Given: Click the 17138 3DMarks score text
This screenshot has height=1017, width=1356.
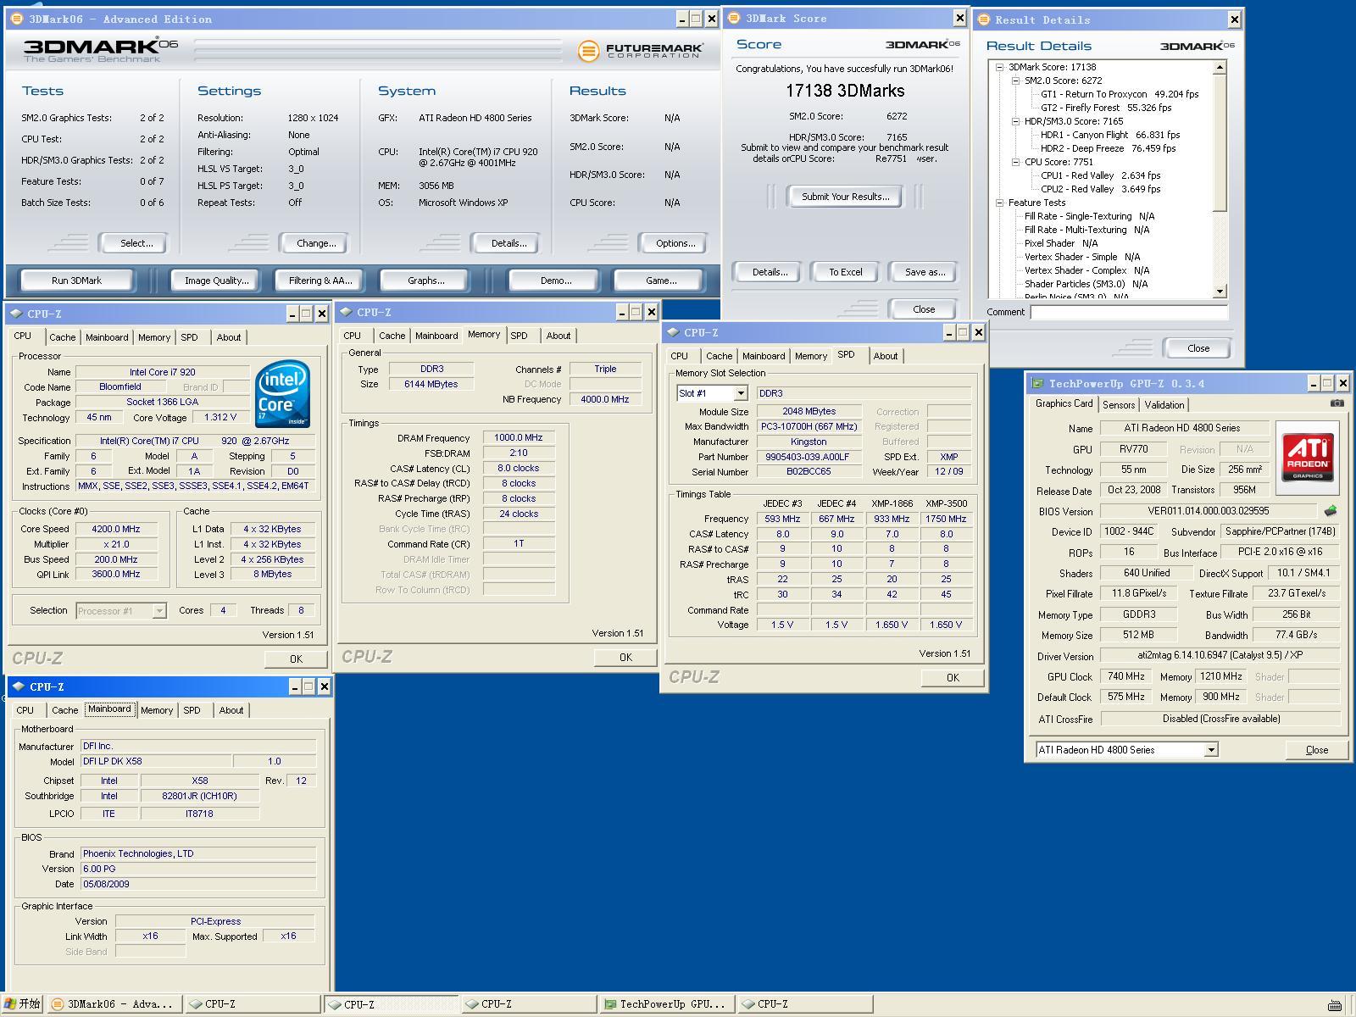Looking at the screenshot, I should (845, 91).
